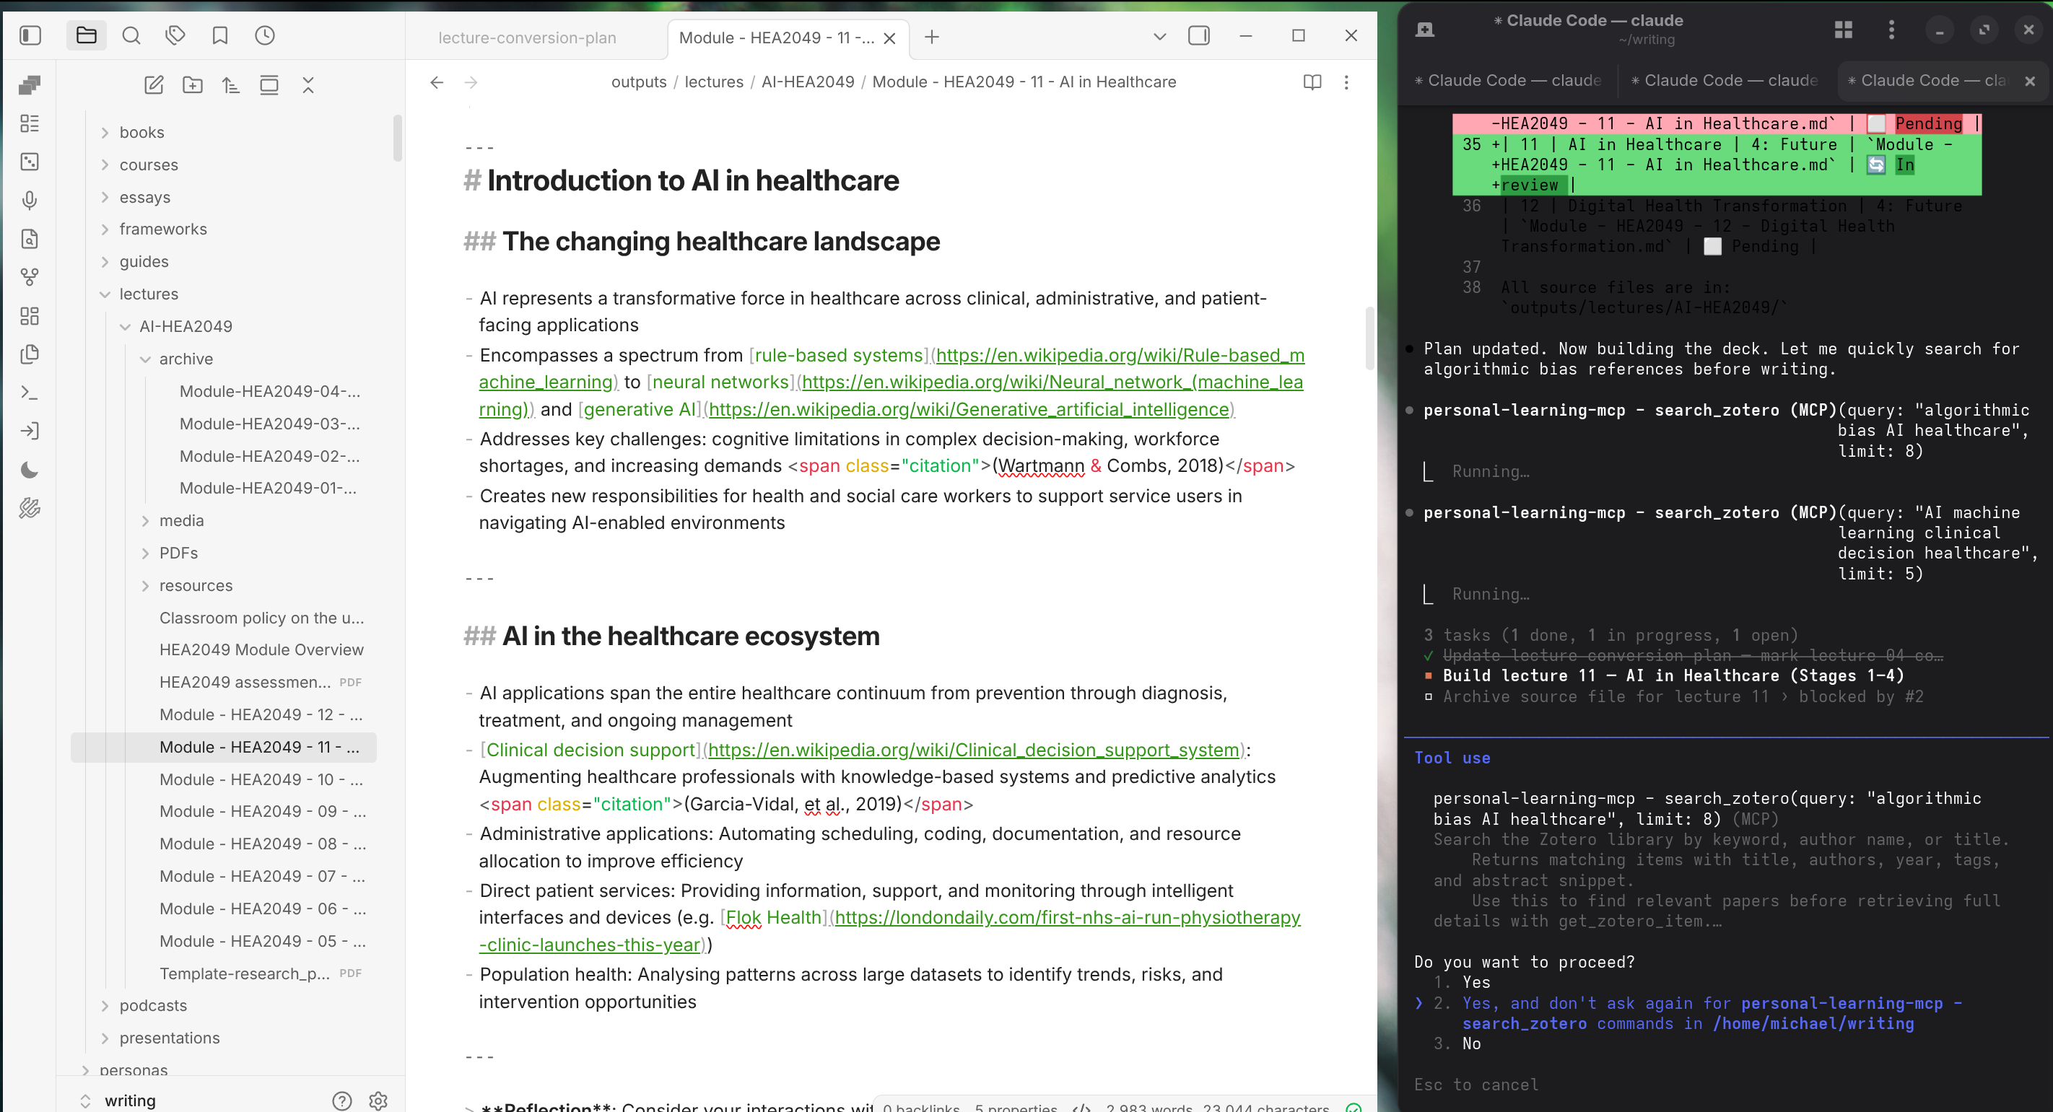The image size is (2053, 1112).
Task: Open the terminal icon in the left ribbon
Action: point(30,393)
